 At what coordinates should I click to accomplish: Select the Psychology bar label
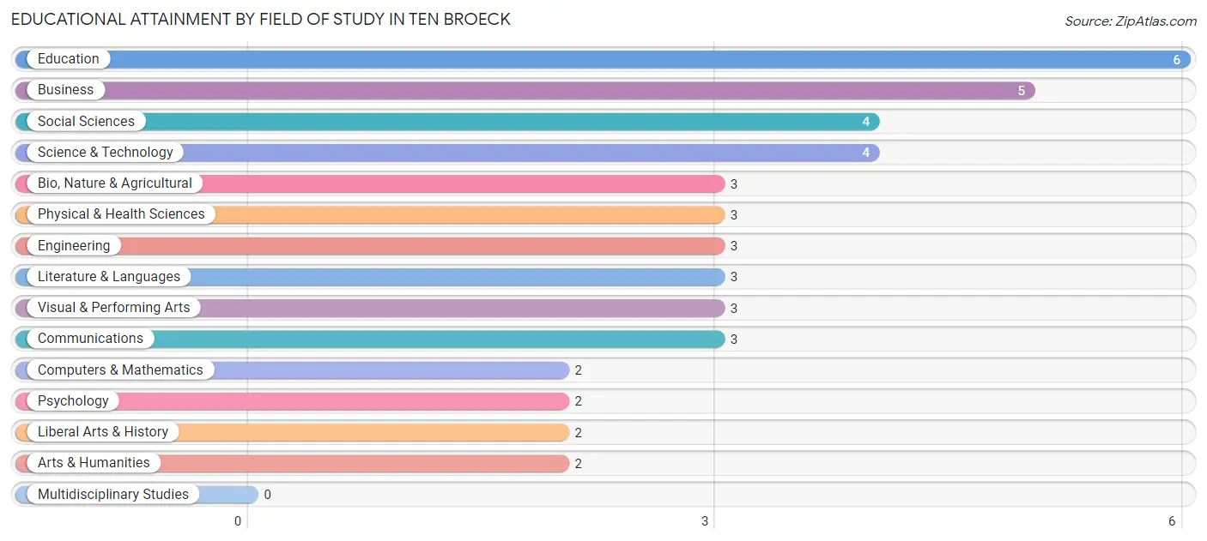[73, 401]
